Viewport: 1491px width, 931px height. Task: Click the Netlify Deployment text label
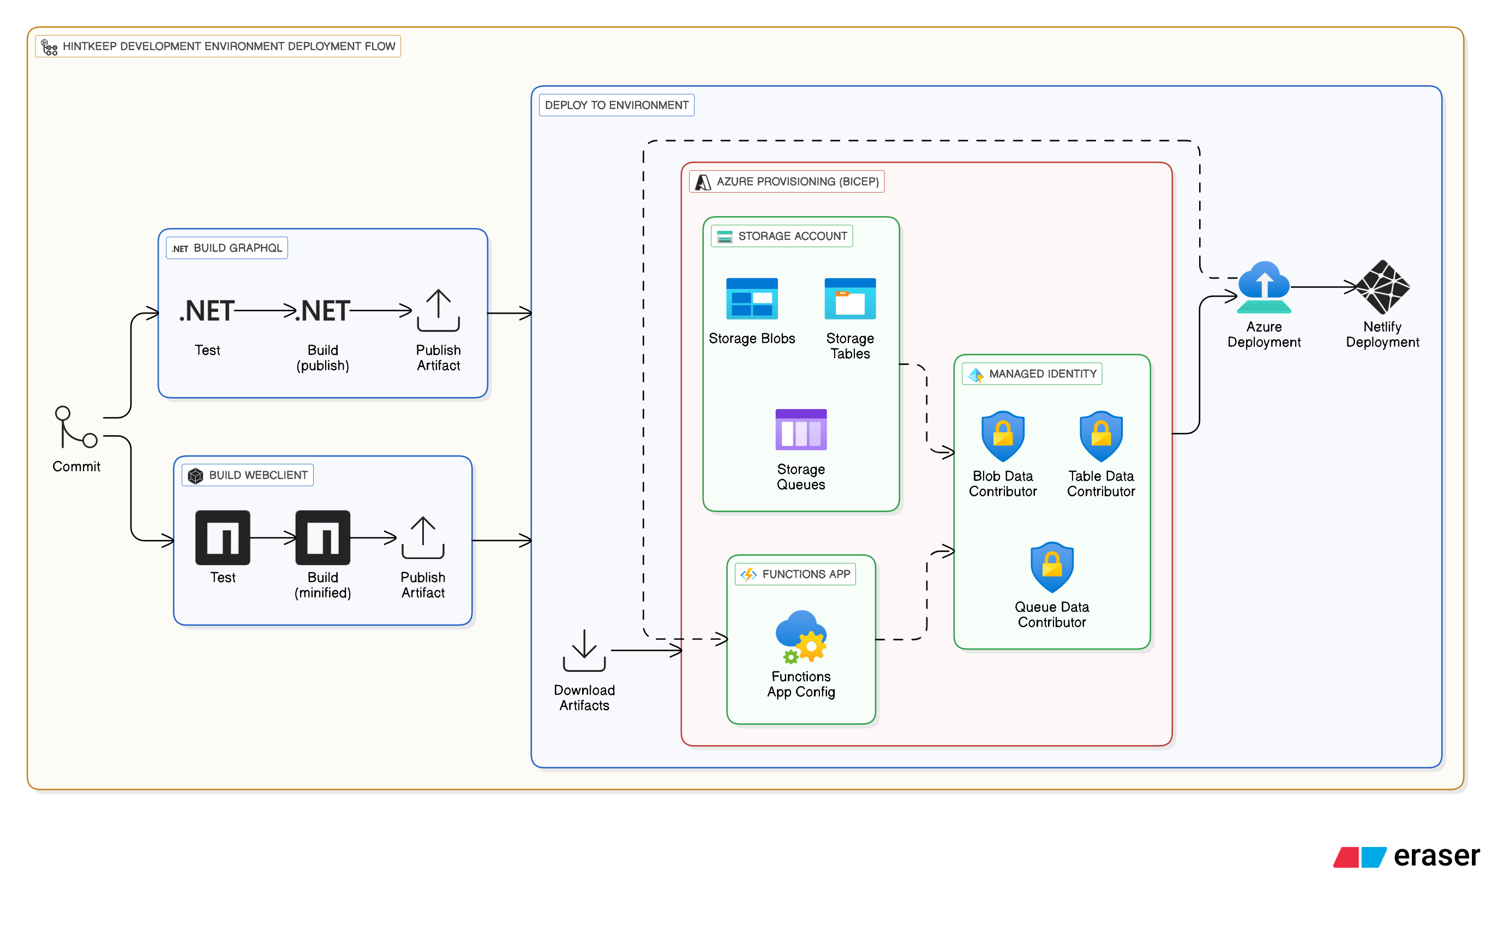click(x=1382, y=334)
